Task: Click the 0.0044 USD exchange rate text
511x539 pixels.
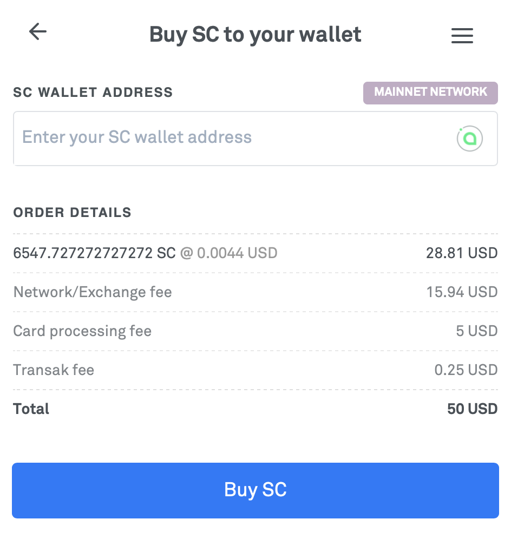Action: tap(237, 253)
